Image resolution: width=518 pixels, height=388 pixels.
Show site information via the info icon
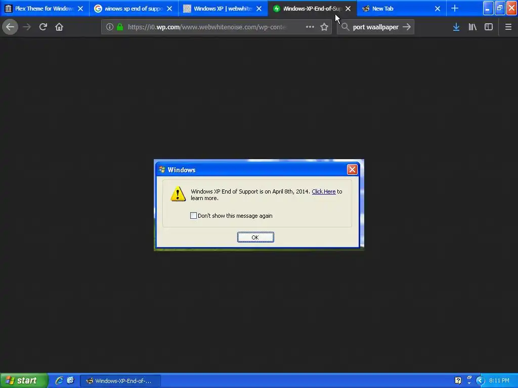point(110,27)
